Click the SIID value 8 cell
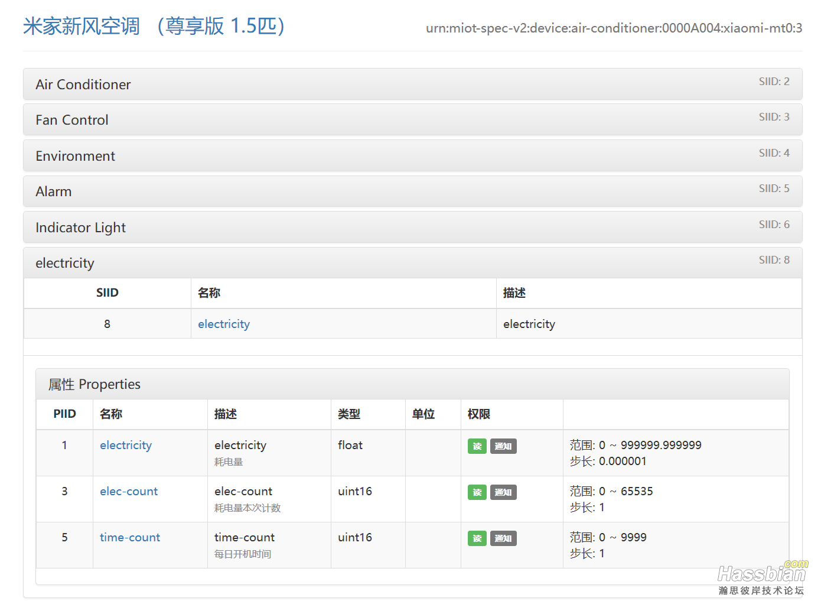 click(x=107, y=324)
